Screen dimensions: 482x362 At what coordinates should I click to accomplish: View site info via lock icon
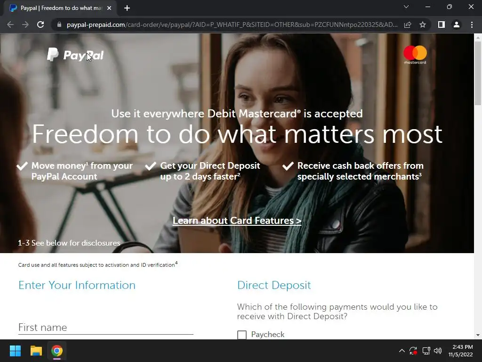(x=59, y=25)
